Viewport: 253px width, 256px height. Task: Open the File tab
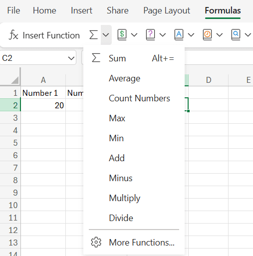pos(13,10)
